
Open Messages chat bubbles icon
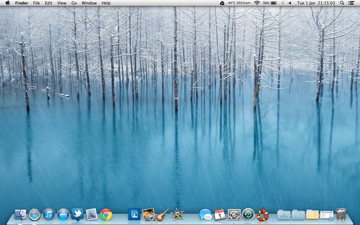[x=205, y=215]
